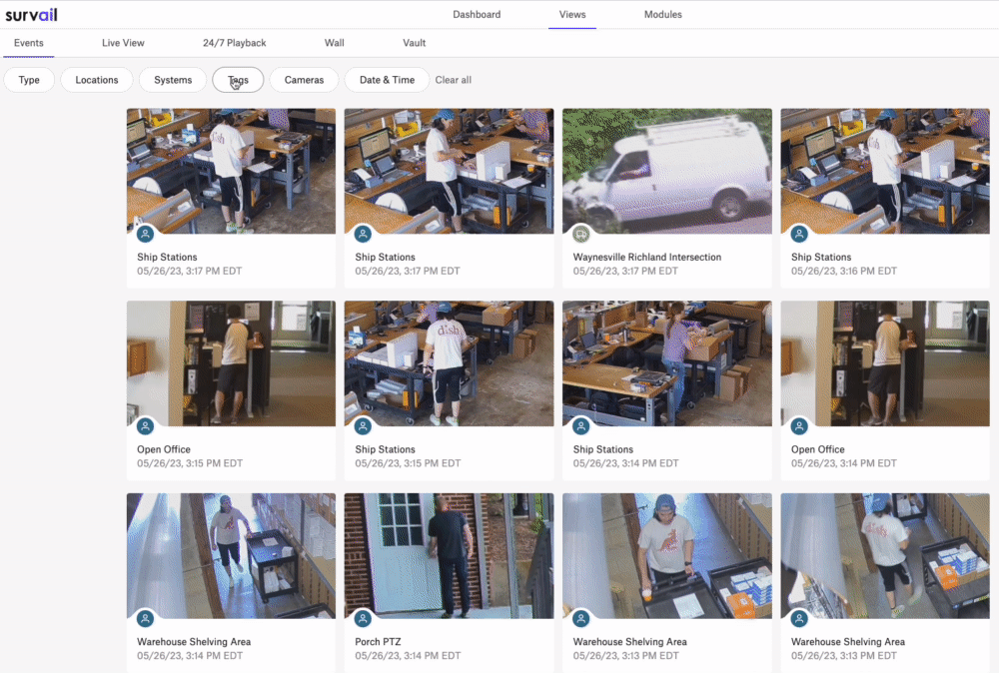This screenshot has width=999, height=673.
Task: Switch to the Events sub-tab
Action: (29, 43)
